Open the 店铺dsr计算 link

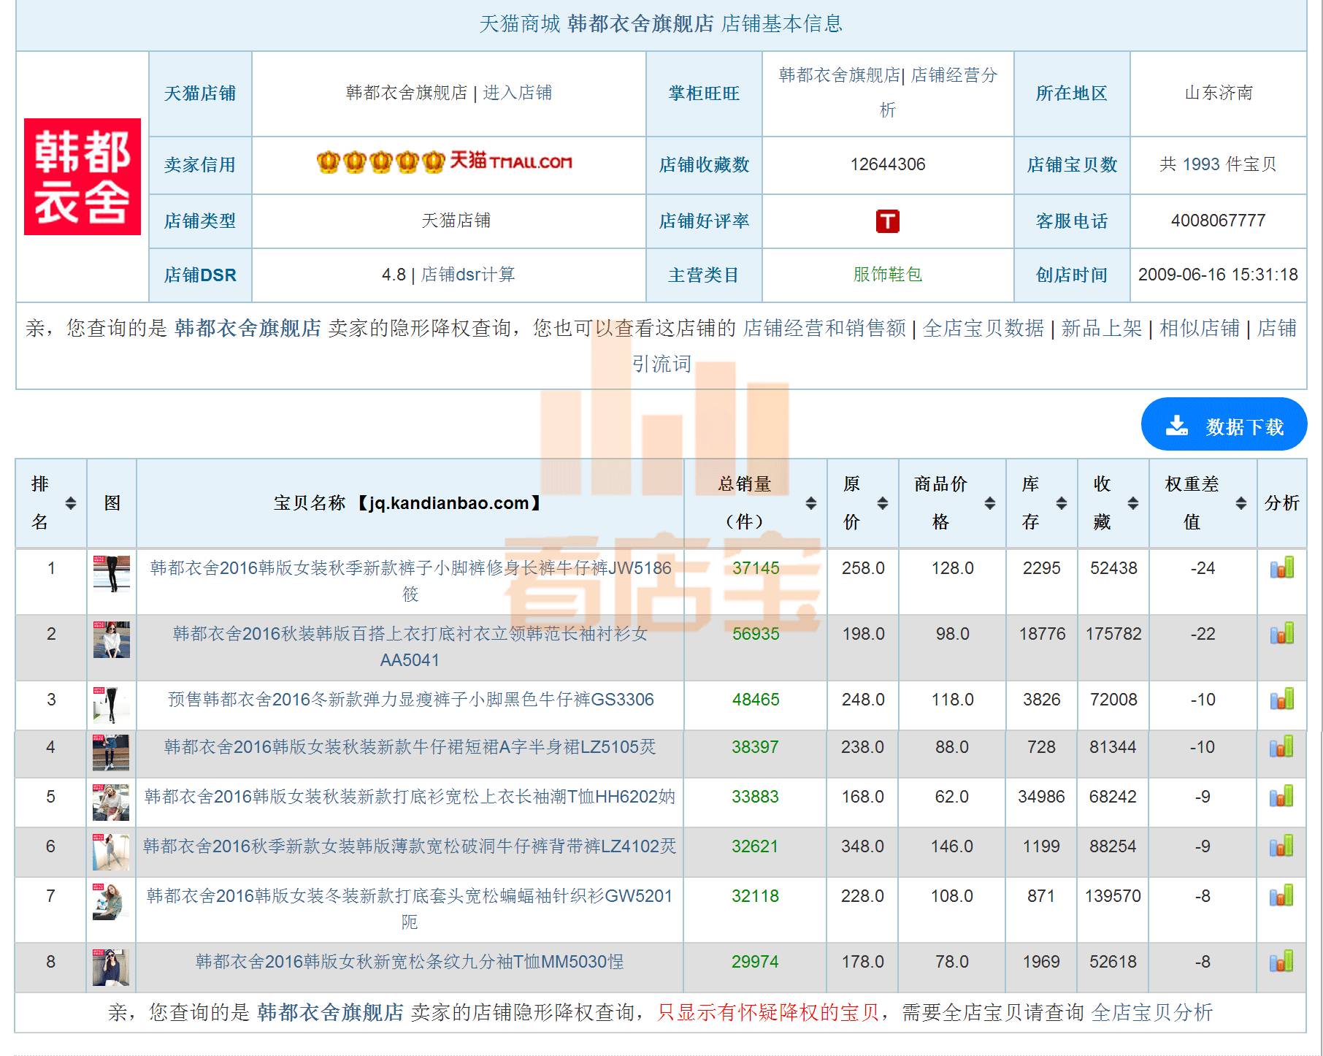click(468, 275)
